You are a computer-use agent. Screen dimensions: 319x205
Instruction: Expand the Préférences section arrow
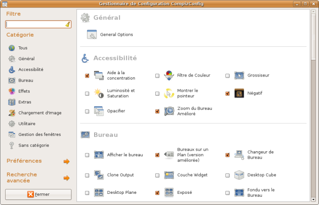click(x=66, y=161)
